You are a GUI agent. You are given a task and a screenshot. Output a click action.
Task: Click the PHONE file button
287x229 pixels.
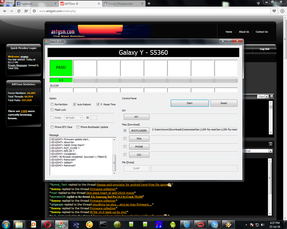pyautogui.click(x=139, y=147)
